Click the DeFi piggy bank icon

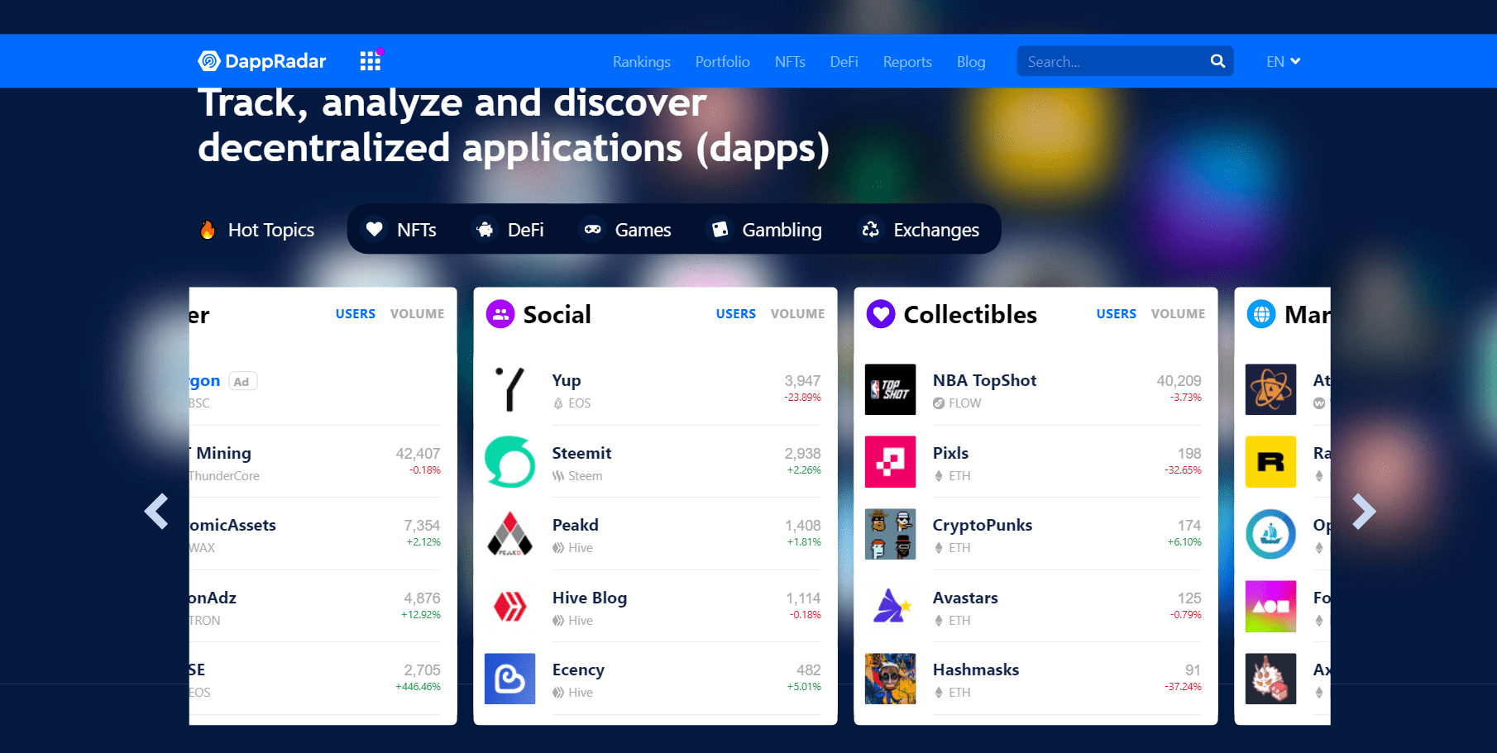point(485,229)
